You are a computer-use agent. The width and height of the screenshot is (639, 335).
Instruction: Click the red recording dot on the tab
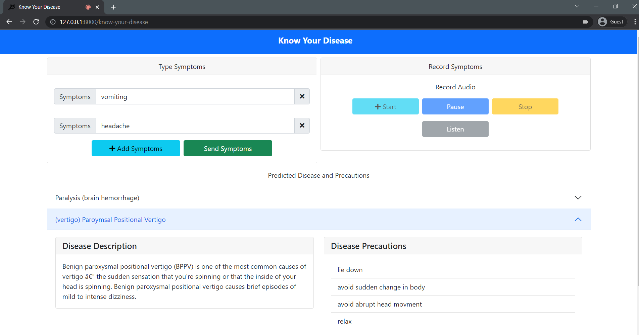[88, 7]
